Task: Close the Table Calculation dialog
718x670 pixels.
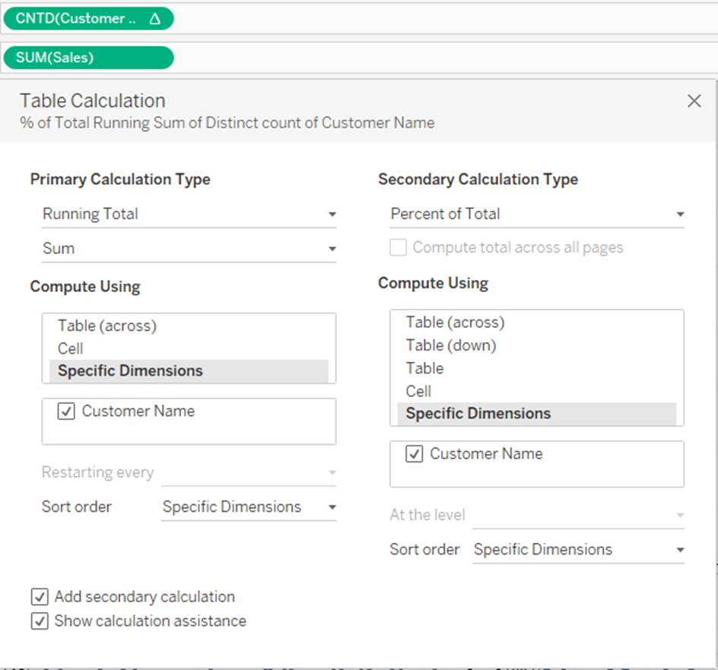Action: [x=694, y=101]
